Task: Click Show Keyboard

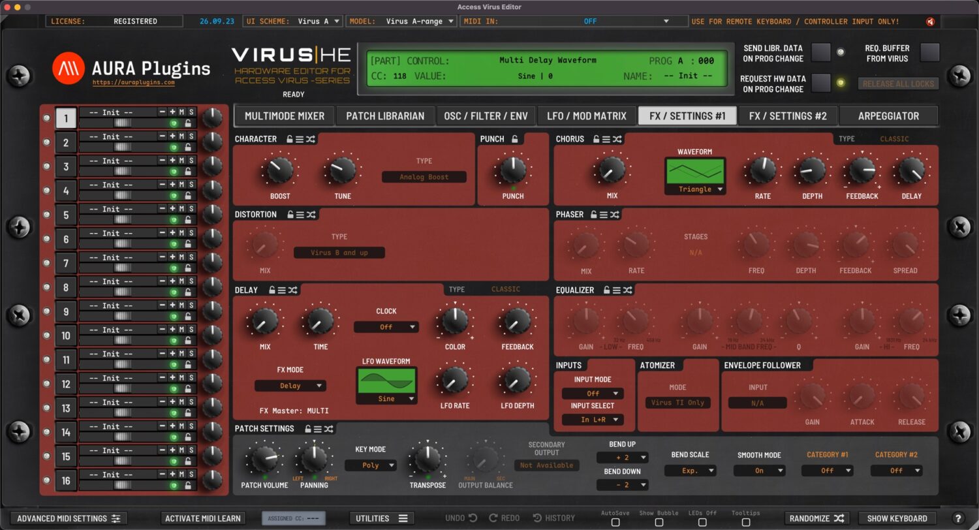Action: click(897, 518)
